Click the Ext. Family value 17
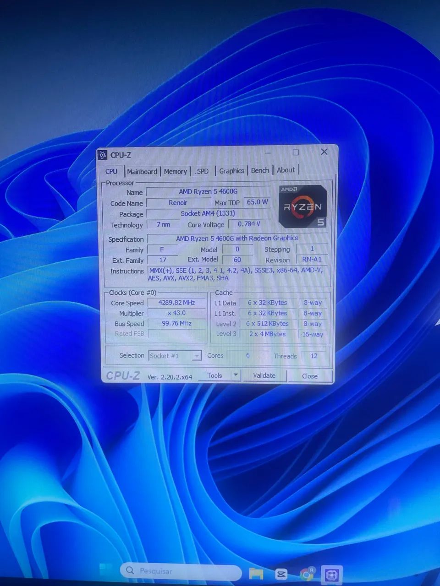Screen dimensions: 440x586 click(x=162, y=260)
